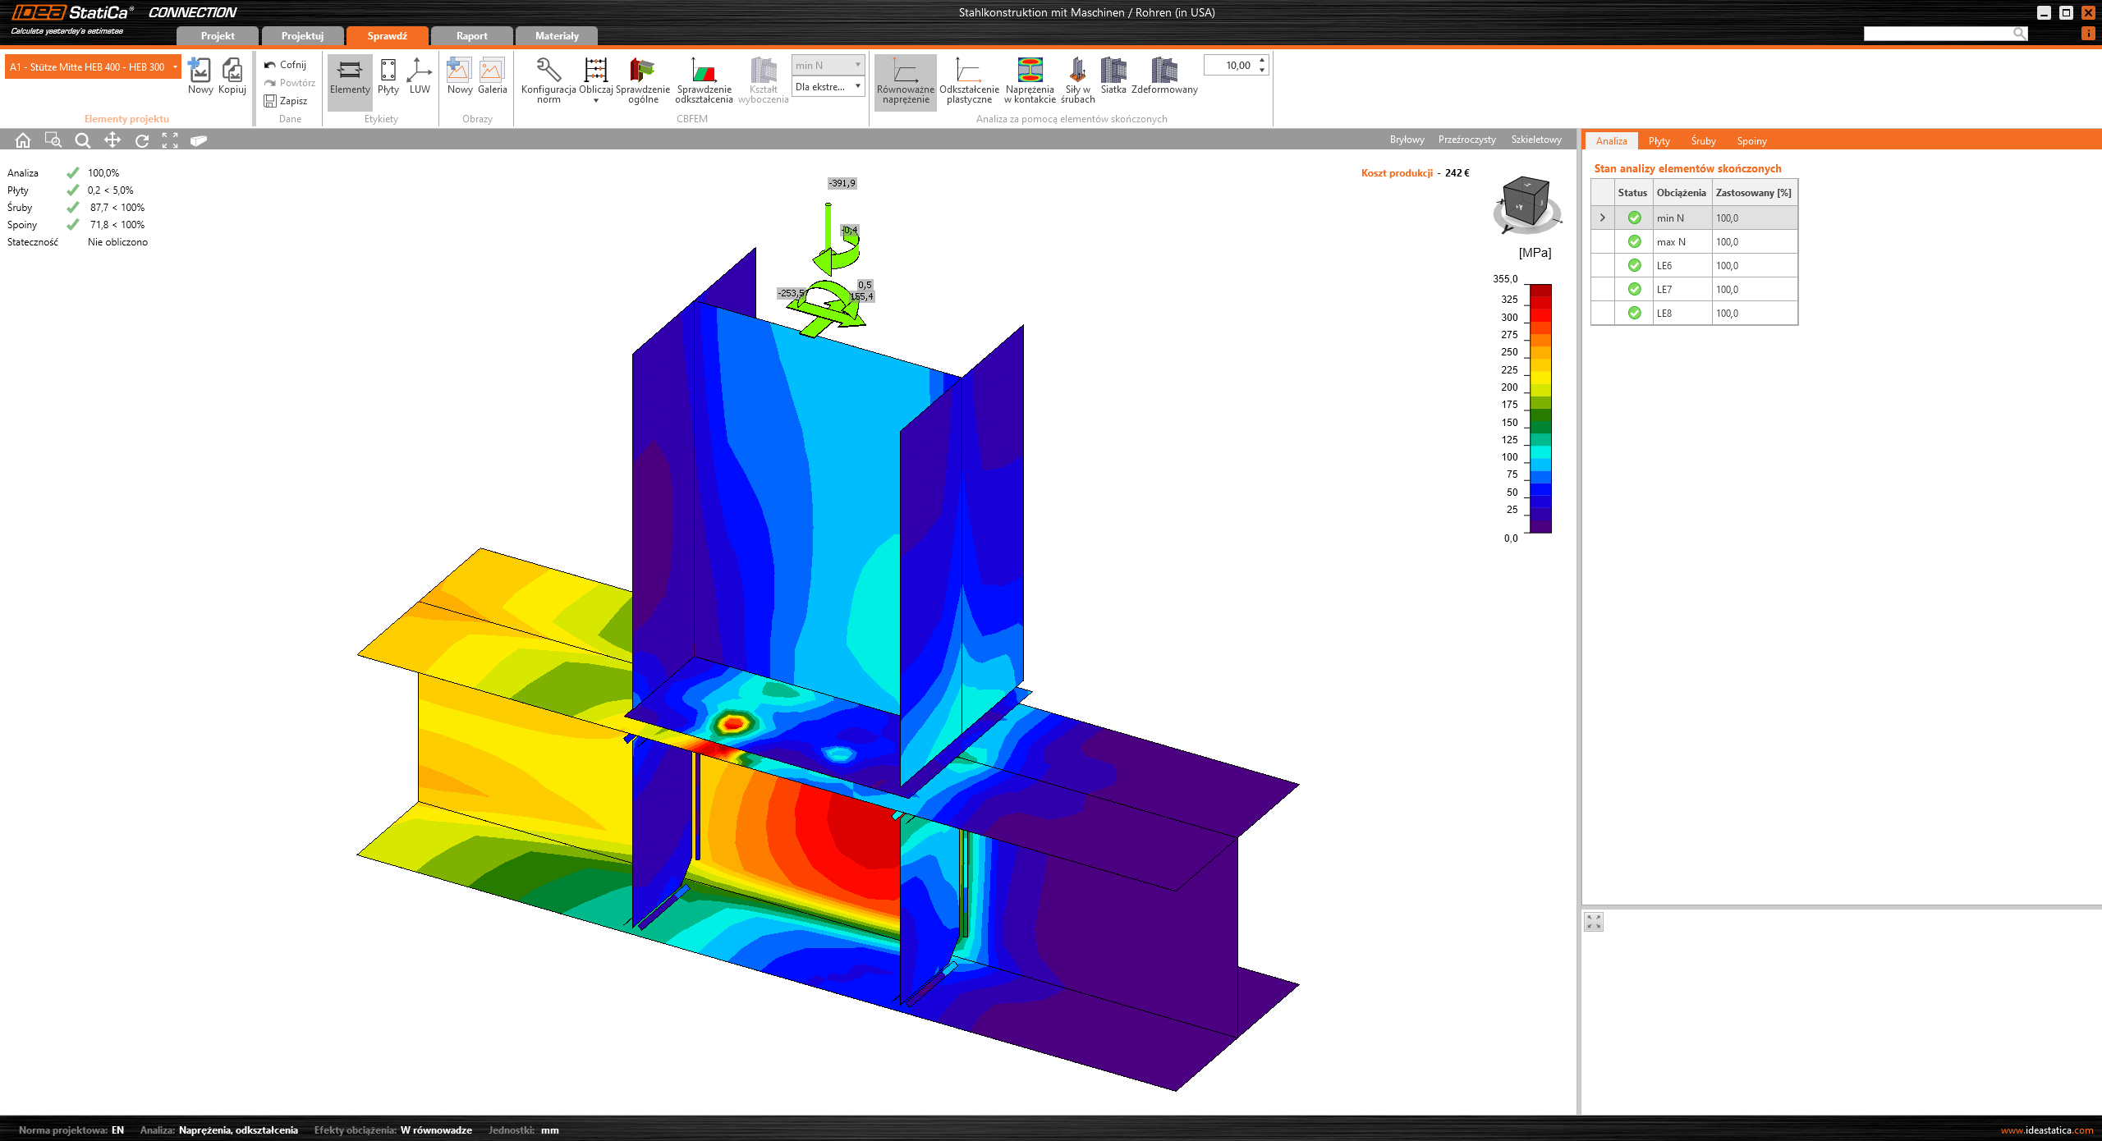Open the min N load dropdown
Image resolution: width=2102 pixels, height=1141 pixels.
(828, 65)
